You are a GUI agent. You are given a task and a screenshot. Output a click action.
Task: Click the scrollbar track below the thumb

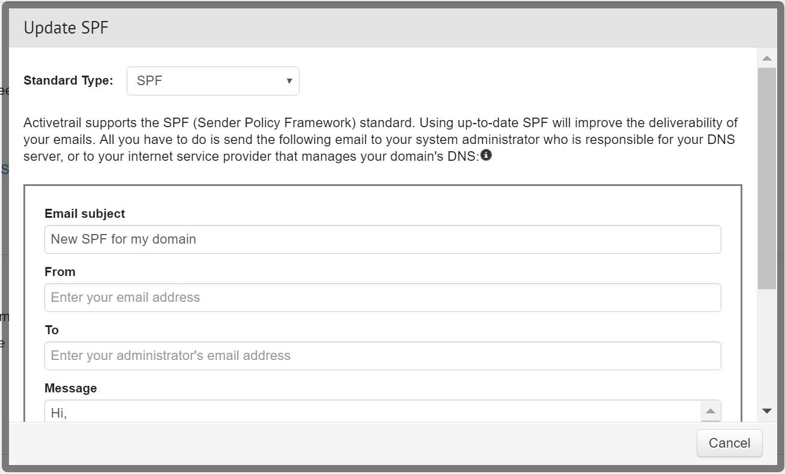click(x=766, y=347)
